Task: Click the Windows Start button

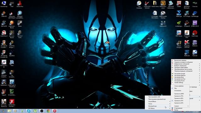Action: pos(3,111)
